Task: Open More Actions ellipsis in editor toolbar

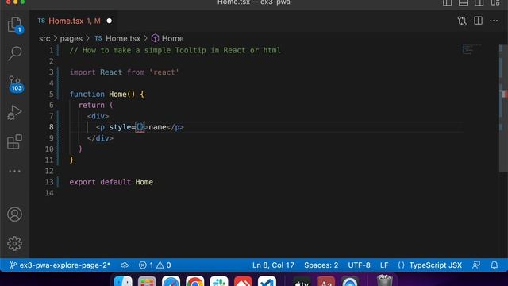Action: pyautogui.click(x=494, y=21)
